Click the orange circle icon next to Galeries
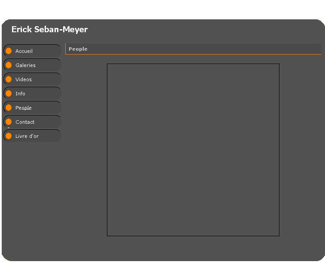 pyautogui.click(x=9, y=65)
